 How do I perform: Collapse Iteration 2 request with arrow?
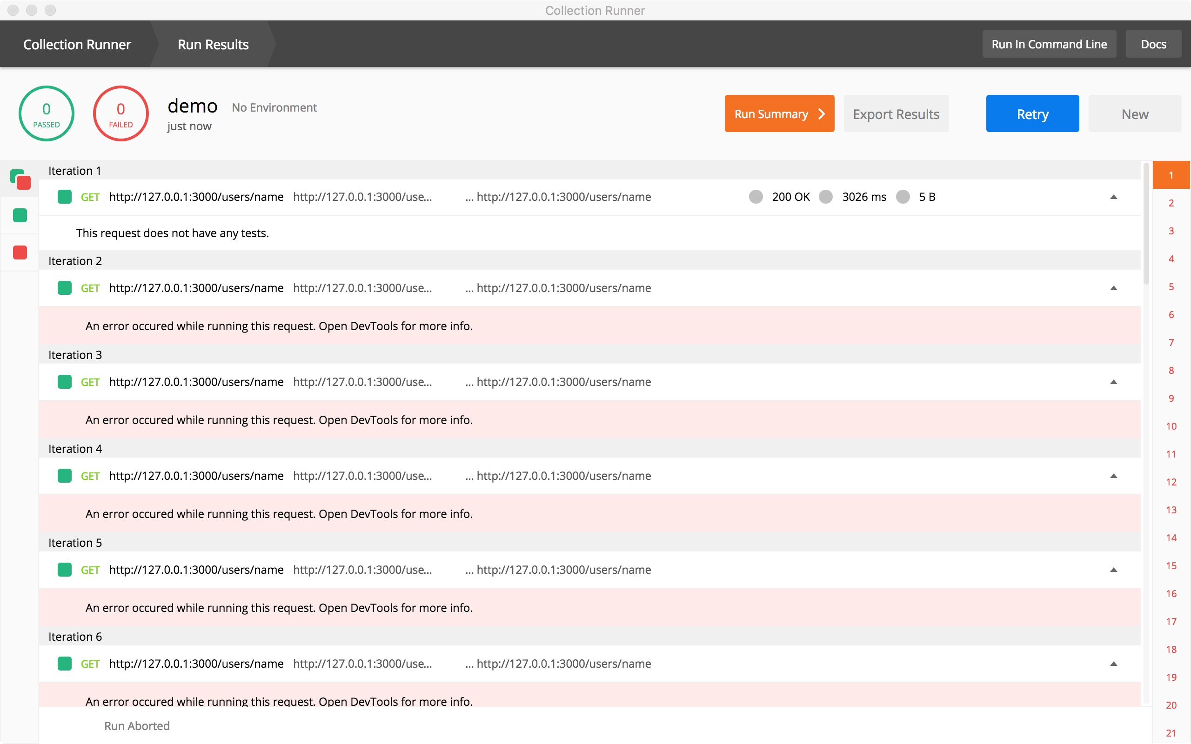point(1113,288)
